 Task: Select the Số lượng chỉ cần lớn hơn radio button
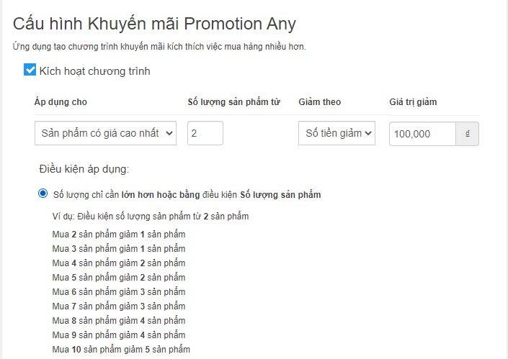point(43,194)
